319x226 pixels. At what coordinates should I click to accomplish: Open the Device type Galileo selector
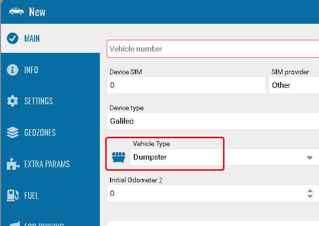click(212, 121)
